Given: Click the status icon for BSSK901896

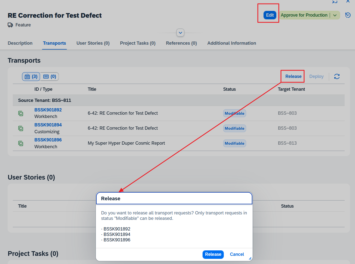Looking at the screenshot, I should [21, 143].
